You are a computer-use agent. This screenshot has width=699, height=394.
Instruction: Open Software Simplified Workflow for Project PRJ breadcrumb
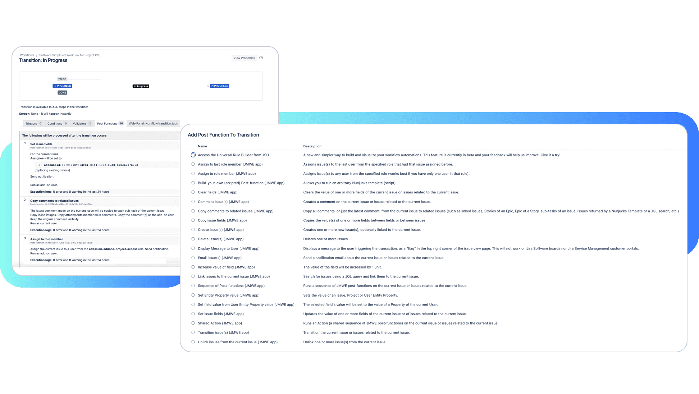(x=70, y=55)
